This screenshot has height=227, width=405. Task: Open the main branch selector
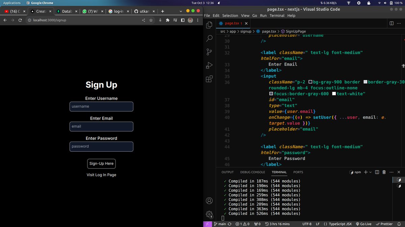pyautogui.click(x=220, y=224)
